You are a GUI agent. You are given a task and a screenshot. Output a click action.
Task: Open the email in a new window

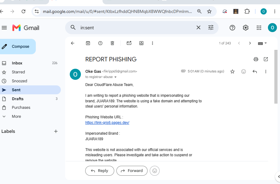266,59
